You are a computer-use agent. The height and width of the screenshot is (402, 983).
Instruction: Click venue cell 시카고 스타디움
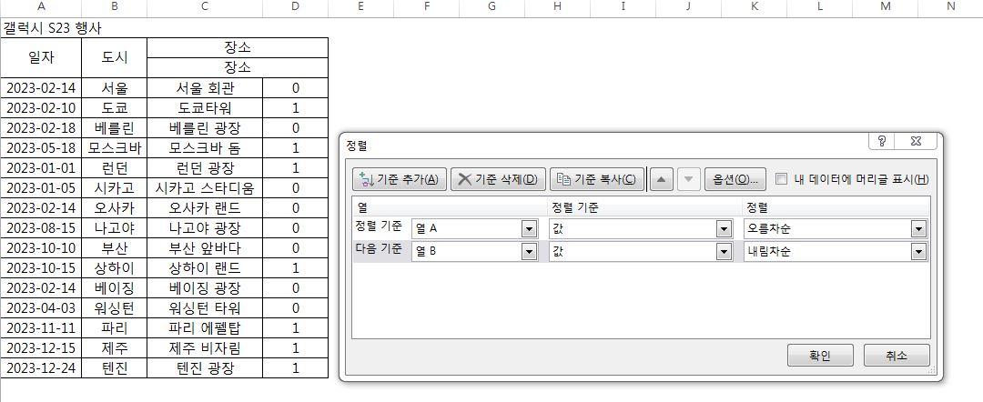(205, 188)
